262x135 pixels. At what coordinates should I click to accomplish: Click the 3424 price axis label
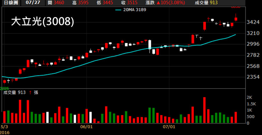click(x=254, y=22)
